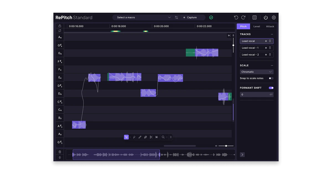Click the redo arrow icon

tap(243, 17)
